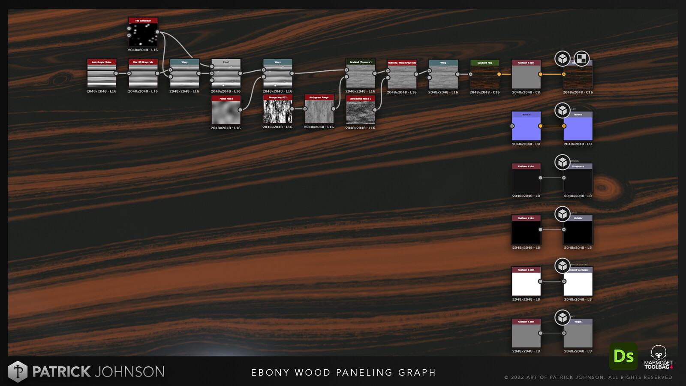Select the gray Uniform Color node feeding Height
The height and width of the screenshot is (386, 686).
(526, 333)
